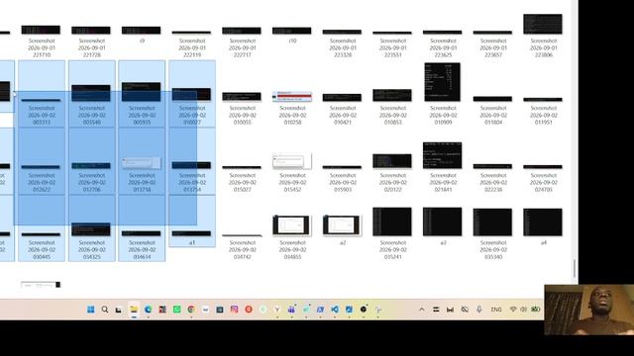Open the Instagram taskbar icon
The image size is (634, 356).
click(234, 310)
